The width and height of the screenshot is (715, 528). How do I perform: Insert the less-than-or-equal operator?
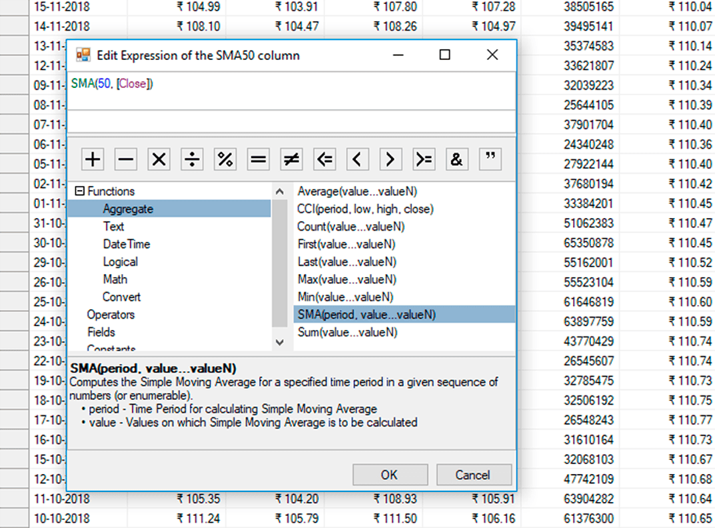[325, 159]
